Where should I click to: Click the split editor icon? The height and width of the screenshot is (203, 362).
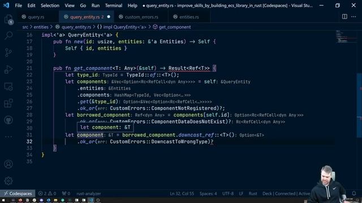click(x=344, y=16)
